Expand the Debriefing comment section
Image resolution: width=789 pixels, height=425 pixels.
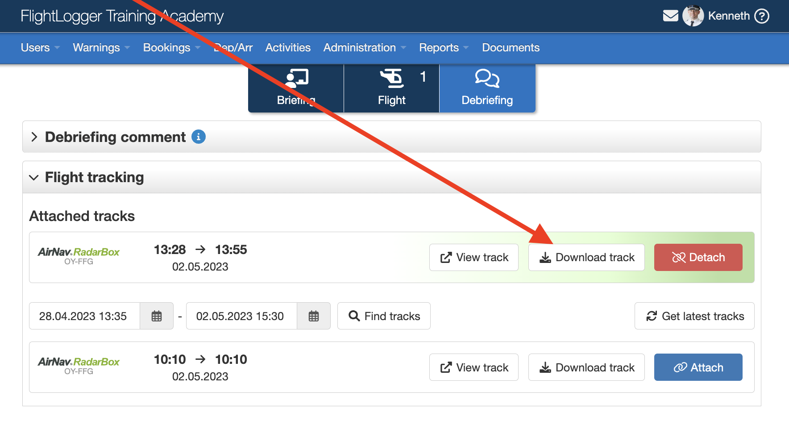click(34, 137)
